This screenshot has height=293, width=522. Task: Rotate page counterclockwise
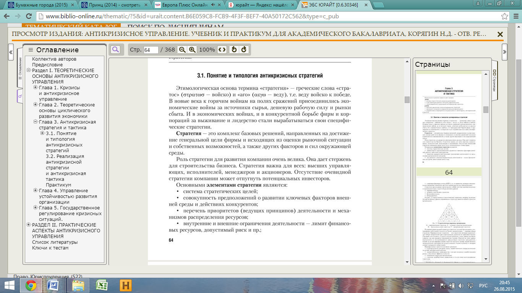point(234,50)
